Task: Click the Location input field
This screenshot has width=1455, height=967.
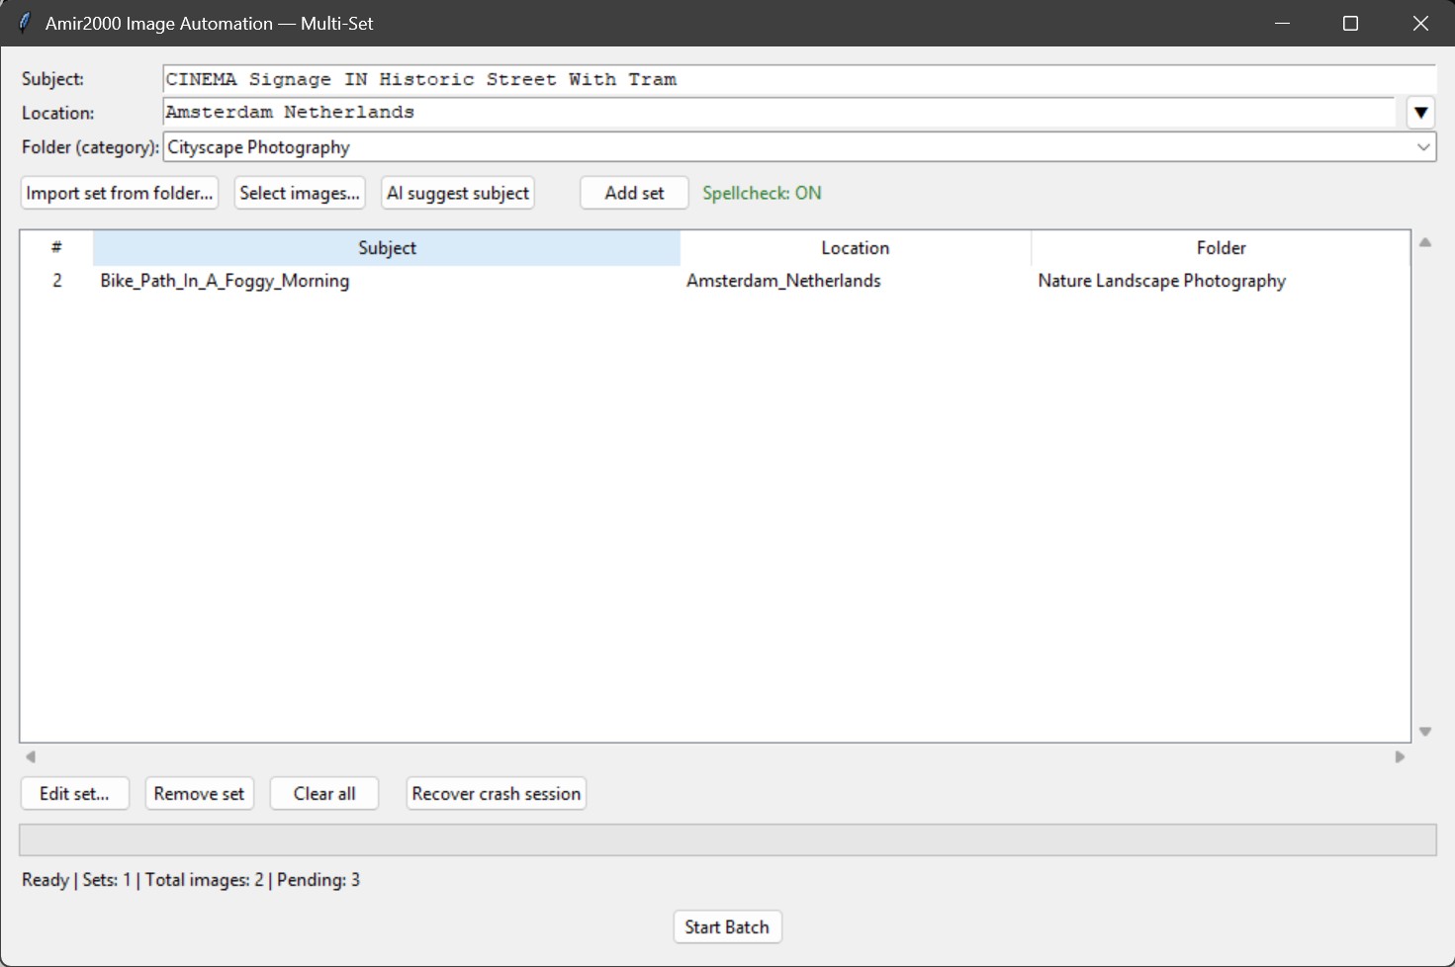Action: [x=692, y=112]
